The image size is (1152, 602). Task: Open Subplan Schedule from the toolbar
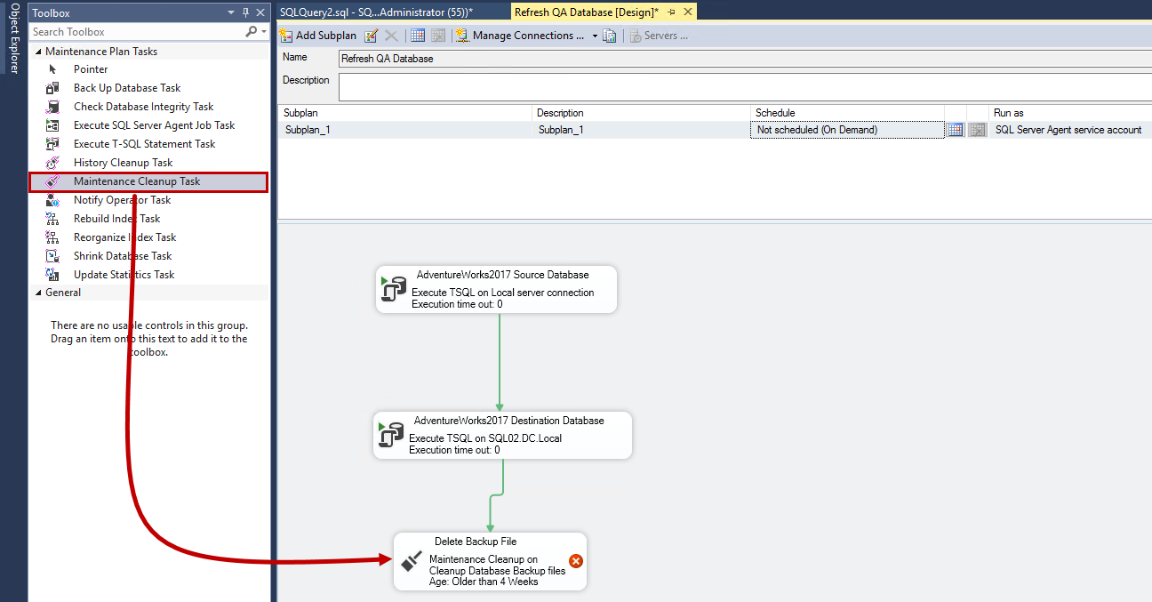(418, 36)
